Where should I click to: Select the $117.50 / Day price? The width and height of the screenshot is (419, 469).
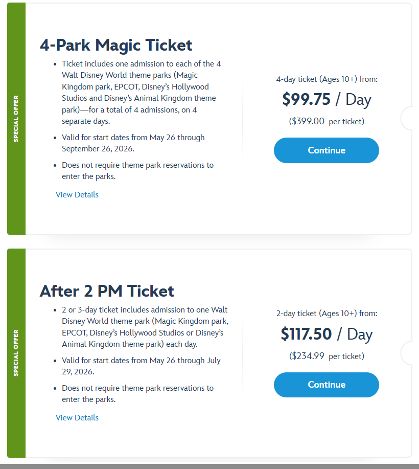327,334
